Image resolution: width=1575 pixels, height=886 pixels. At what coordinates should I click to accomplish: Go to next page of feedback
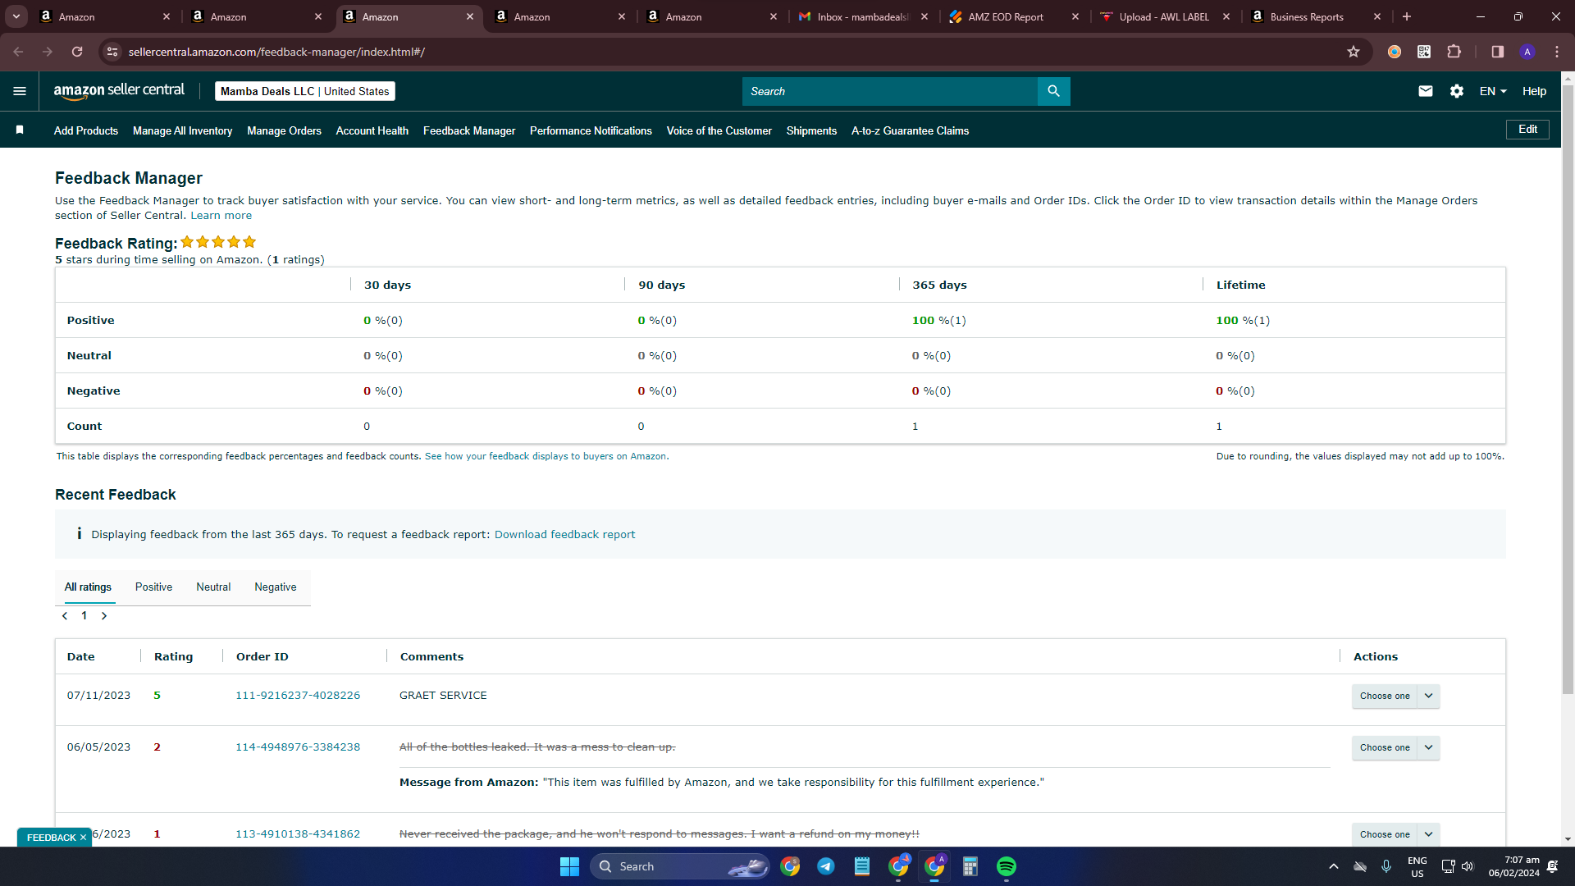click(104, 616)
